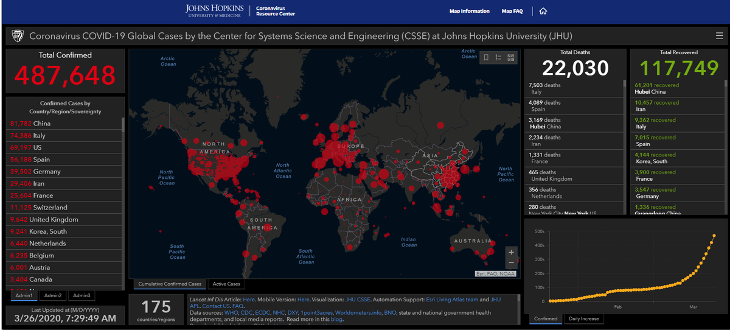This screenshot has height=330, width=730.
Task: Select the Daily Increase chart tab
Action: [x=583, y=318]
